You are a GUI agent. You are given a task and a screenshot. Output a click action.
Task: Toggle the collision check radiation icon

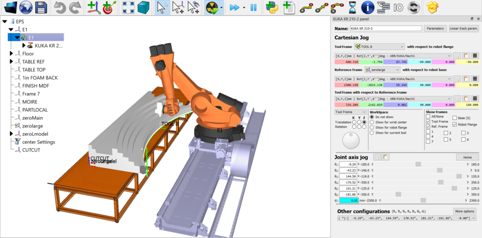[211, 8]
